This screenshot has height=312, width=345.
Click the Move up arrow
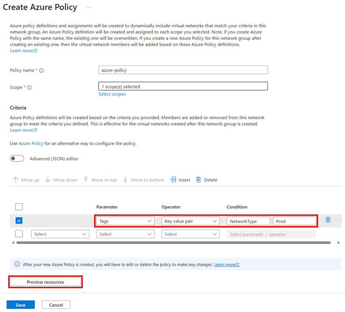pyautogui.click(x=16, y=180)
